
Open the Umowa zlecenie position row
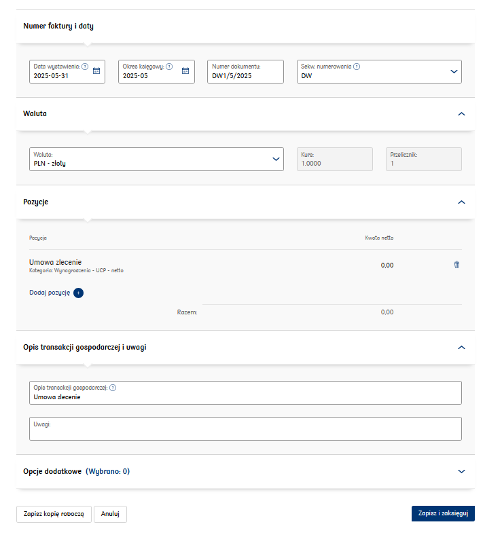point(245,265)
